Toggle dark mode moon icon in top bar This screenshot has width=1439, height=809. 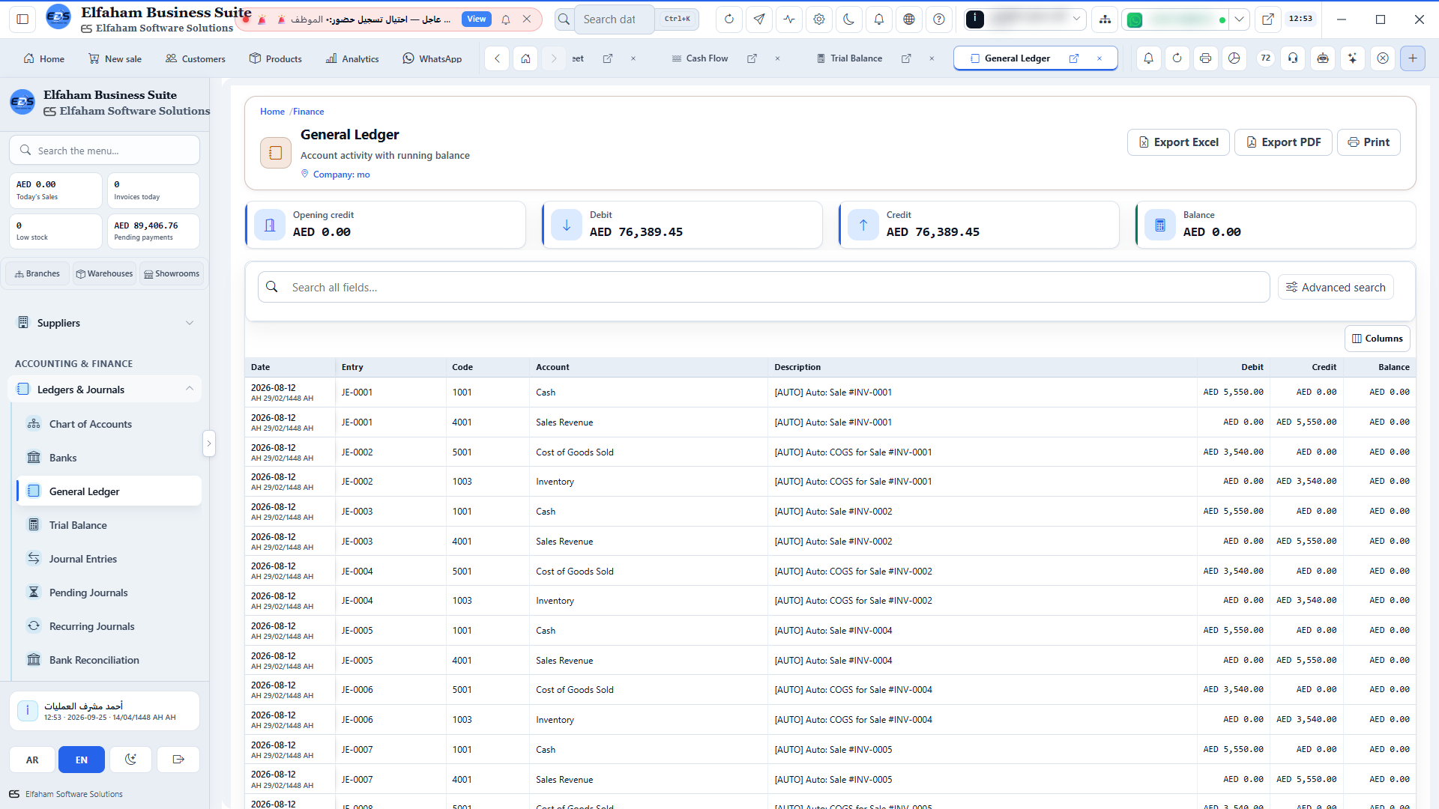848,19
